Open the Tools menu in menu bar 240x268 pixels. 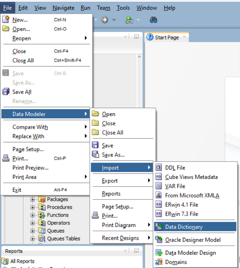[x=123, y=8]
